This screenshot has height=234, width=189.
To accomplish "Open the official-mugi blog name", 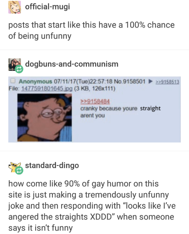I will pos(47,7).
